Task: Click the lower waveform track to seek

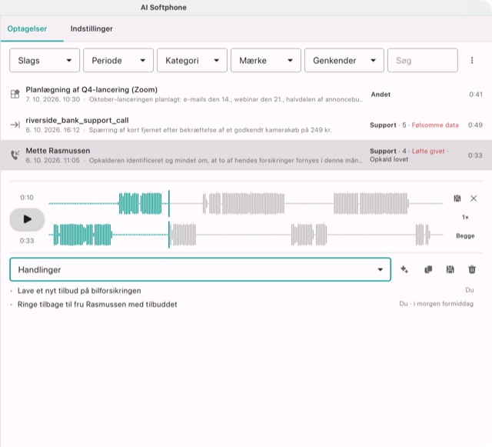Action: click(x=246, y=235)
